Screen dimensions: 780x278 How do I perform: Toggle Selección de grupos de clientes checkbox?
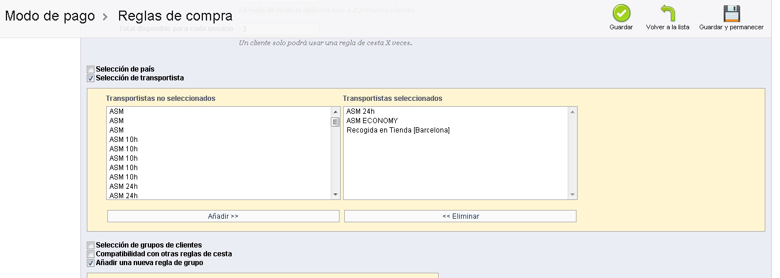coord(90,245)
